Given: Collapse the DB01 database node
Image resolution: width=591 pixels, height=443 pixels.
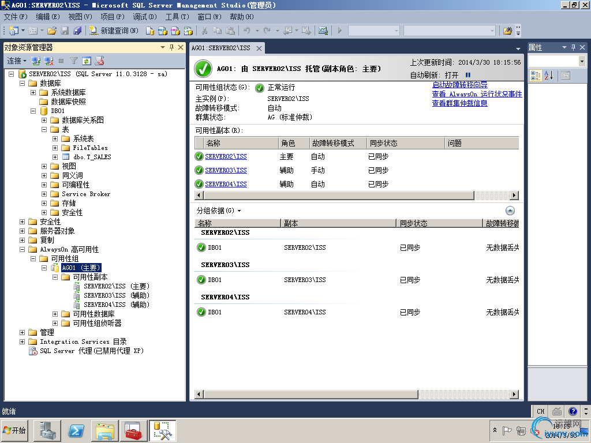Looking at the screenshot, I should tap(33, 111).
